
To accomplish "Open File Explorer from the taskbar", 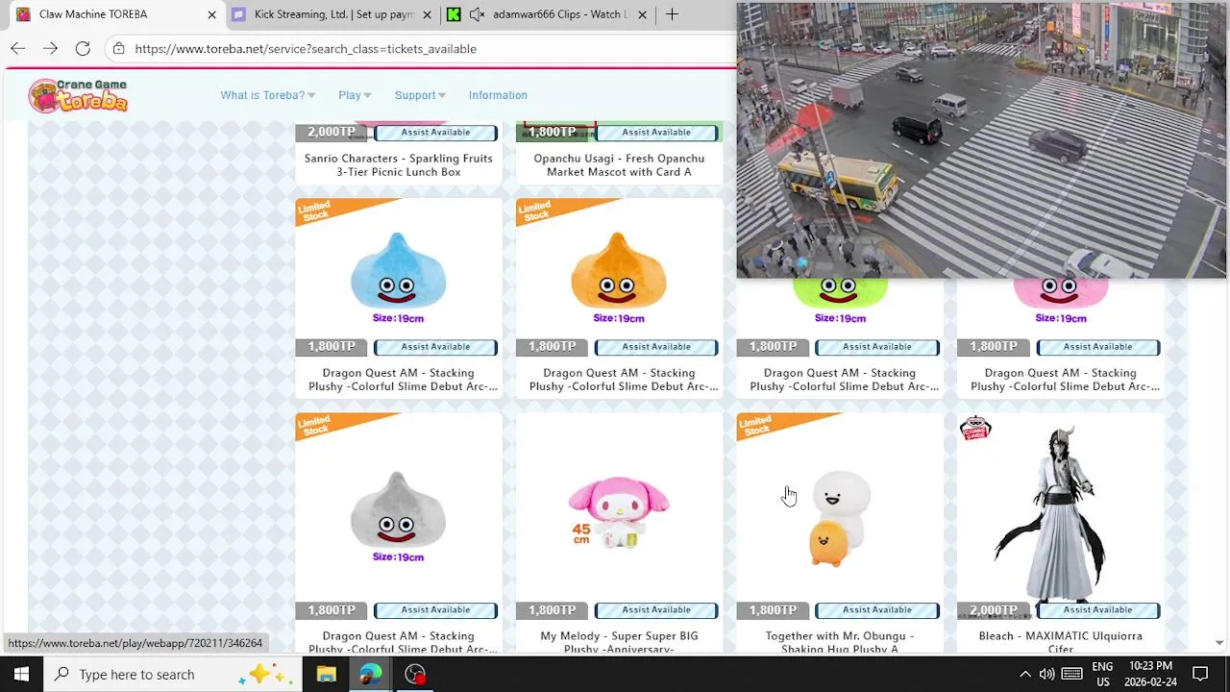I will coord(327,674).
